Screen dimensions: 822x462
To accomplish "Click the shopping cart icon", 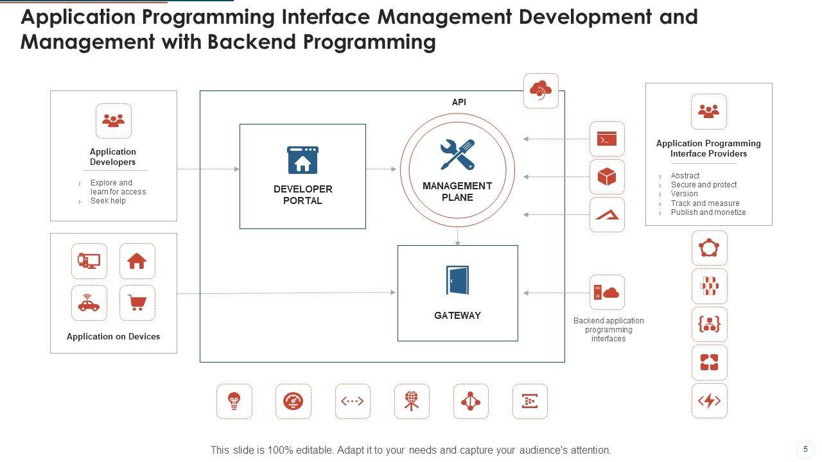I will (137, 303).
